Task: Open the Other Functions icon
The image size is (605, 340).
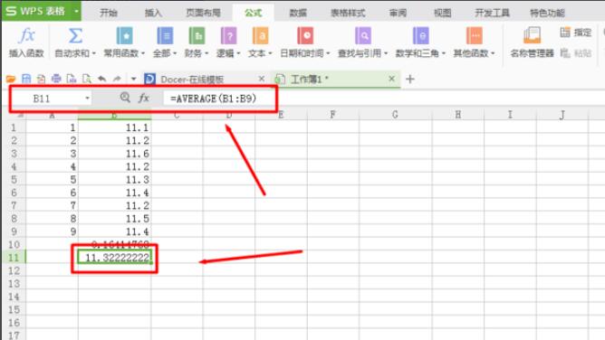Action: pos(475,36)
